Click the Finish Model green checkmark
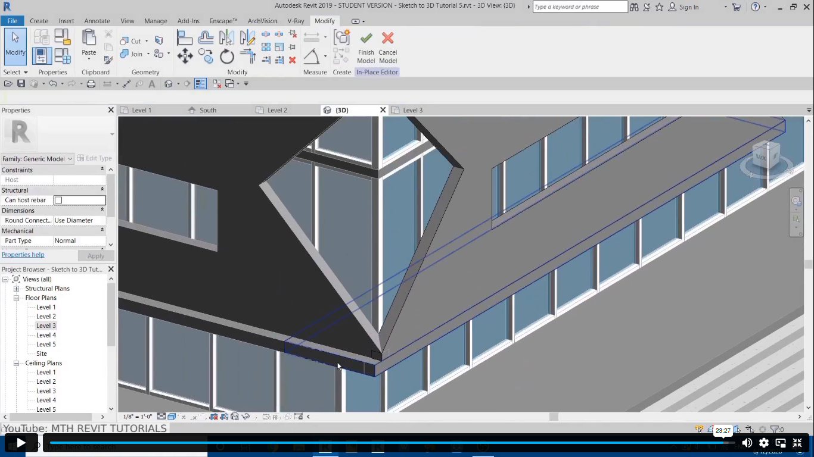This screenshot has width=814, height=457. coord(366,39)
